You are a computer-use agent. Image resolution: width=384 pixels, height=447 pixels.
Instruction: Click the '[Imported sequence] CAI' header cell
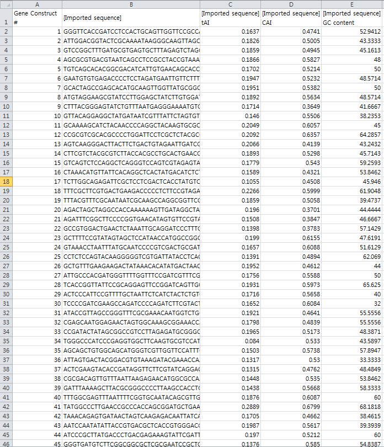[291, 18]
